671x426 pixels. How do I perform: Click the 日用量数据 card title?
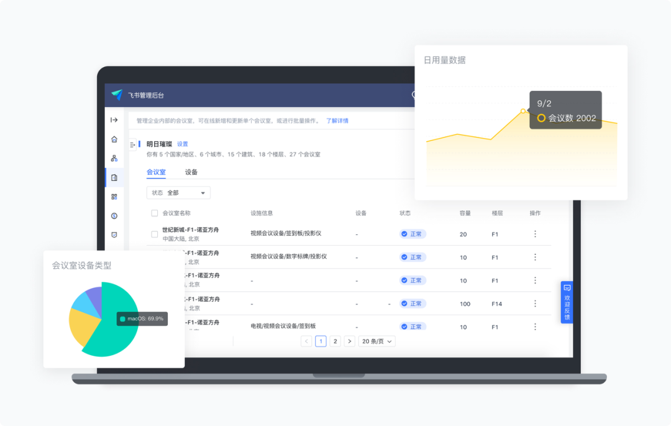445,60
